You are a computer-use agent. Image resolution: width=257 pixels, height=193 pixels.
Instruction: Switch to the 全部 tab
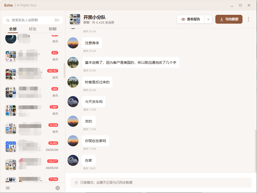click(13, 29)
